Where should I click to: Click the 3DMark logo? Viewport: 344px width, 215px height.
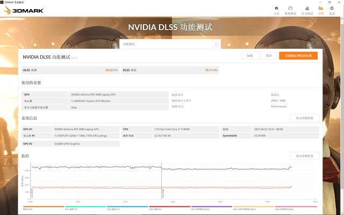coord(24,10)
